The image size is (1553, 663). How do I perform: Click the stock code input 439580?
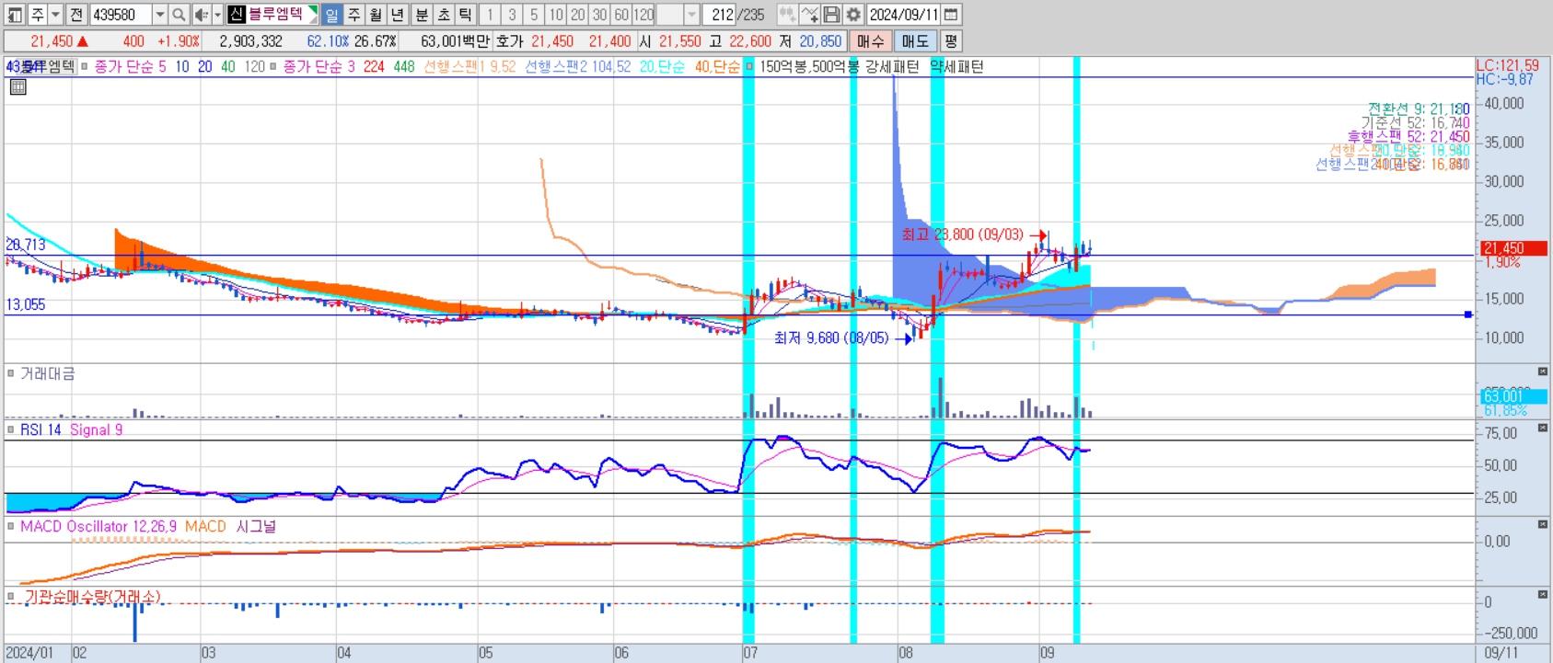[121, 15]
